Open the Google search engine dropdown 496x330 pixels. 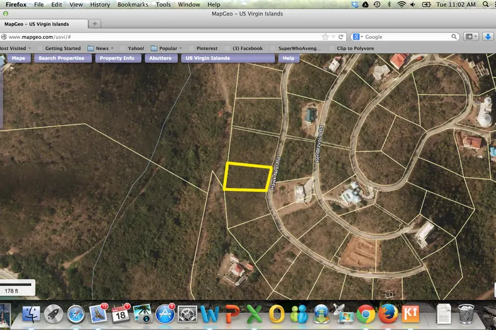tap(358, 37)
